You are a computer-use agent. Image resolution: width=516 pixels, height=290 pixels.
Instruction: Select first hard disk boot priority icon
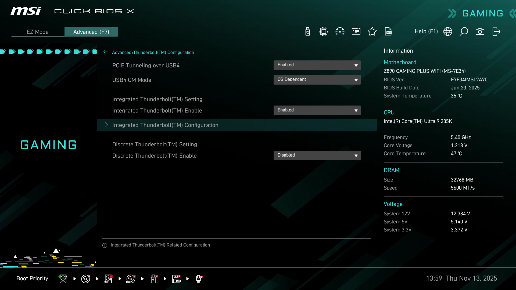coord(63,279)
